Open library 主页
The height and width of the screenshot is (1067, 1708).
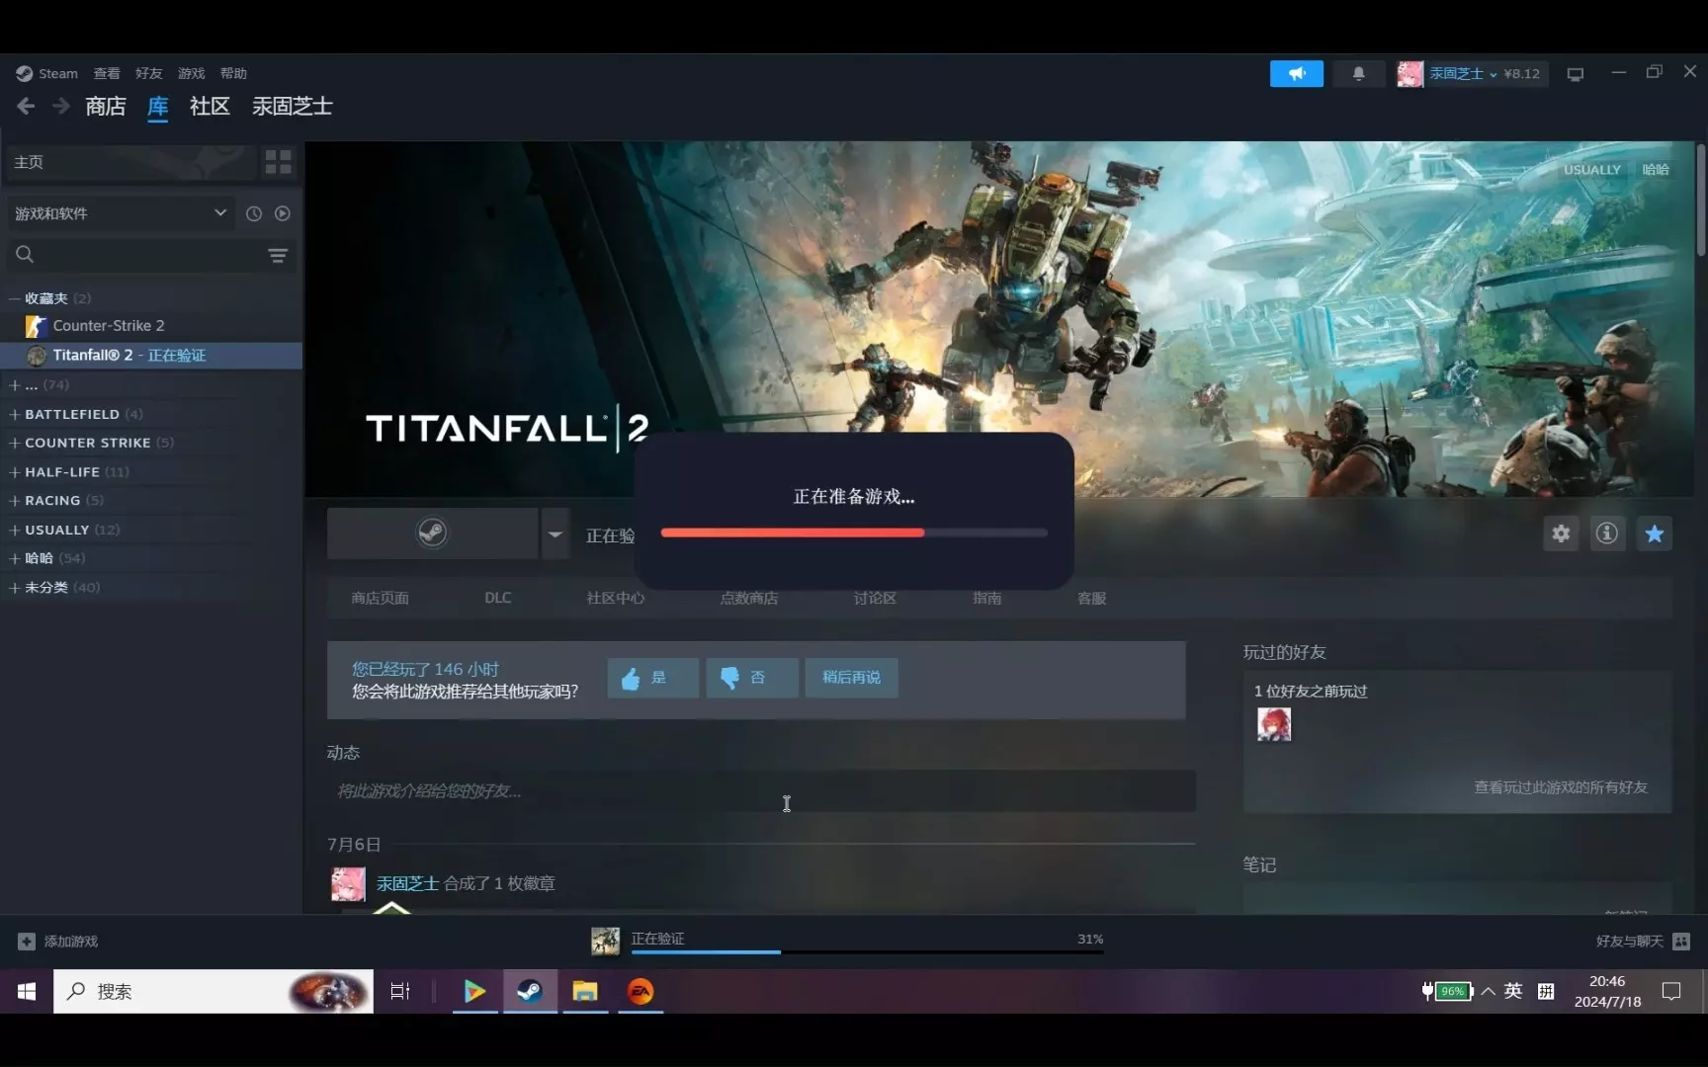pos(129,162)
